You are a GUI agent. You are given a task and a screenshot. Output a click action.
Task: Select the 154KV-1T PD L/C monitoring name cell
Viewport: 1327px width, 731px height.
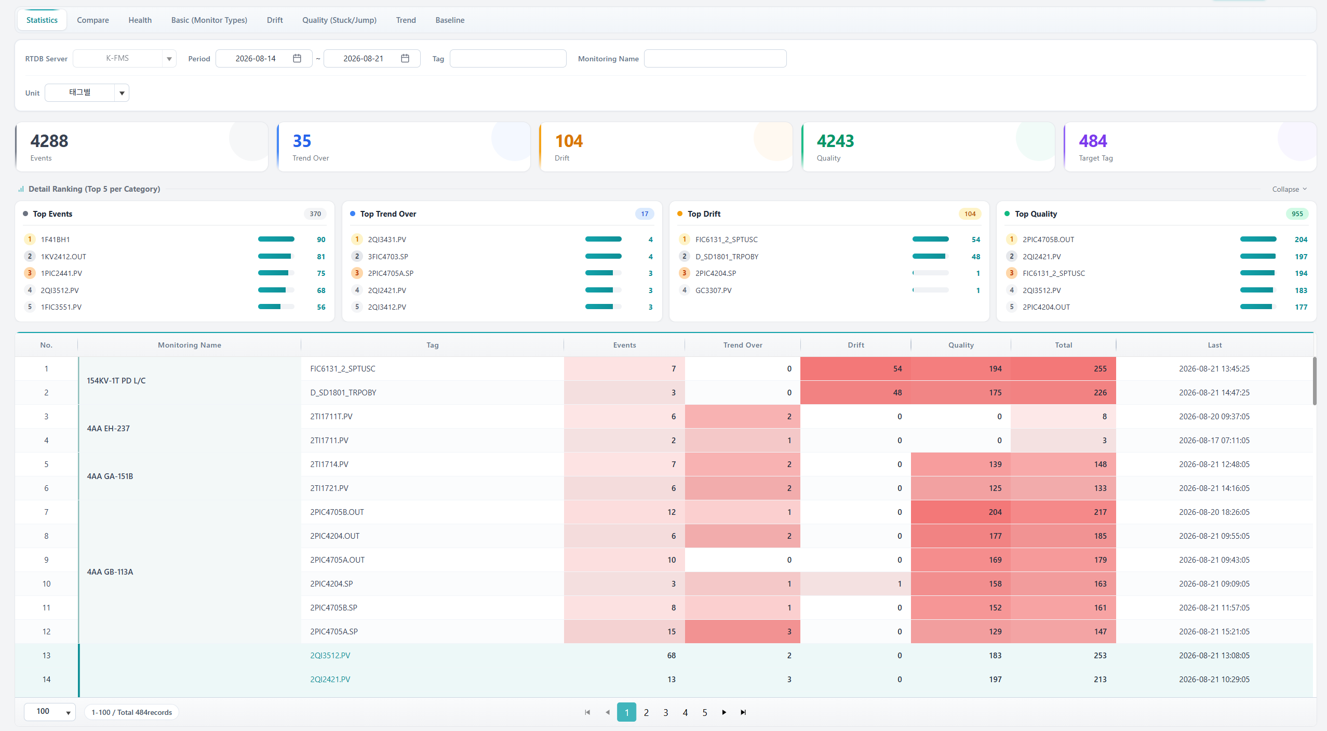point(190,381)
